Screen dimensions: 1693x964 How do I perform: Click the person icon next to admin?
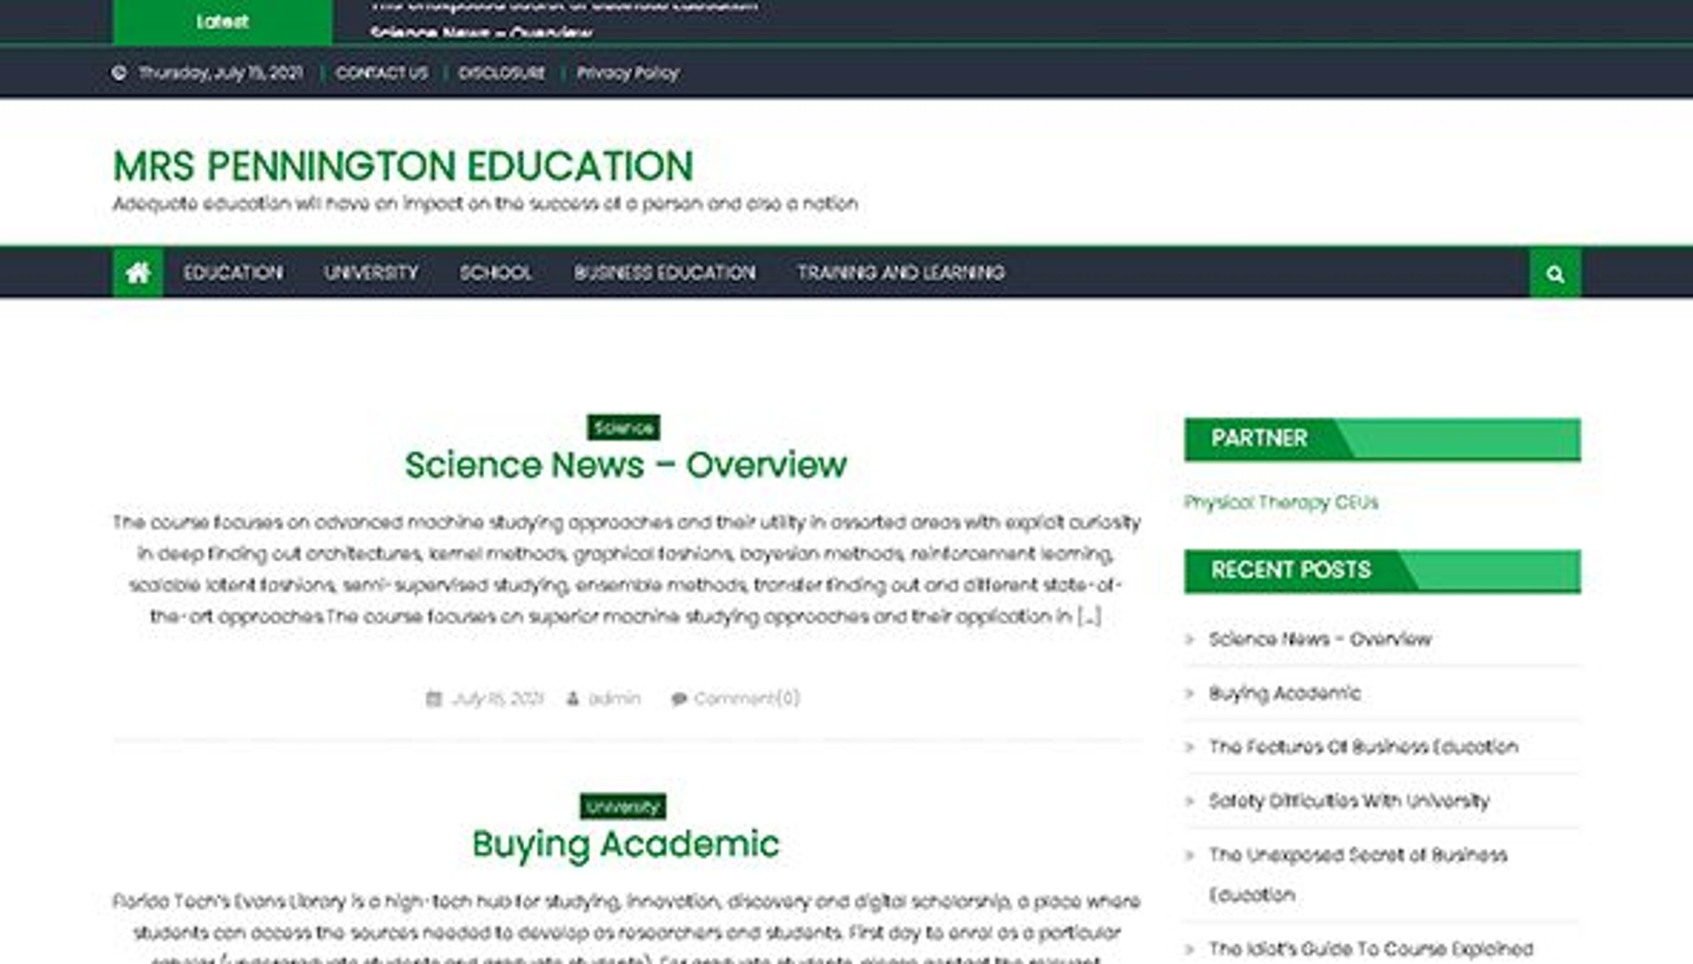pos(573,698)
